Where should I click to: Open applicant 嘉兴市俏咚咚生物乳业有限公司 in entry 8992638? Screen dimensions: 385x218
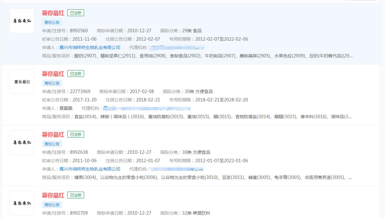(x=90, y=169)
